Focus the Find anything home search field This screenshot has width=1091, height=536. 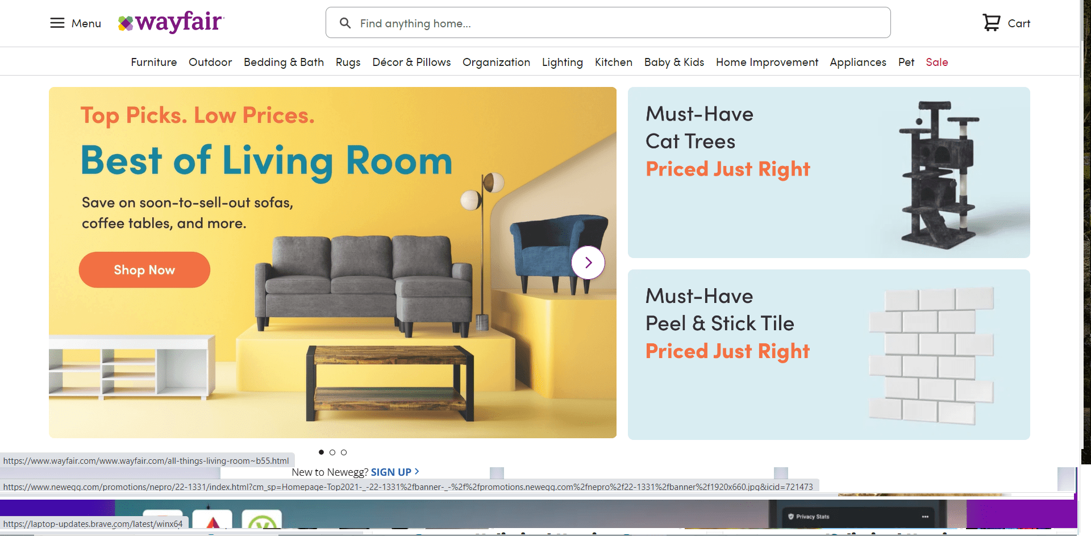[x=619, y=23]
